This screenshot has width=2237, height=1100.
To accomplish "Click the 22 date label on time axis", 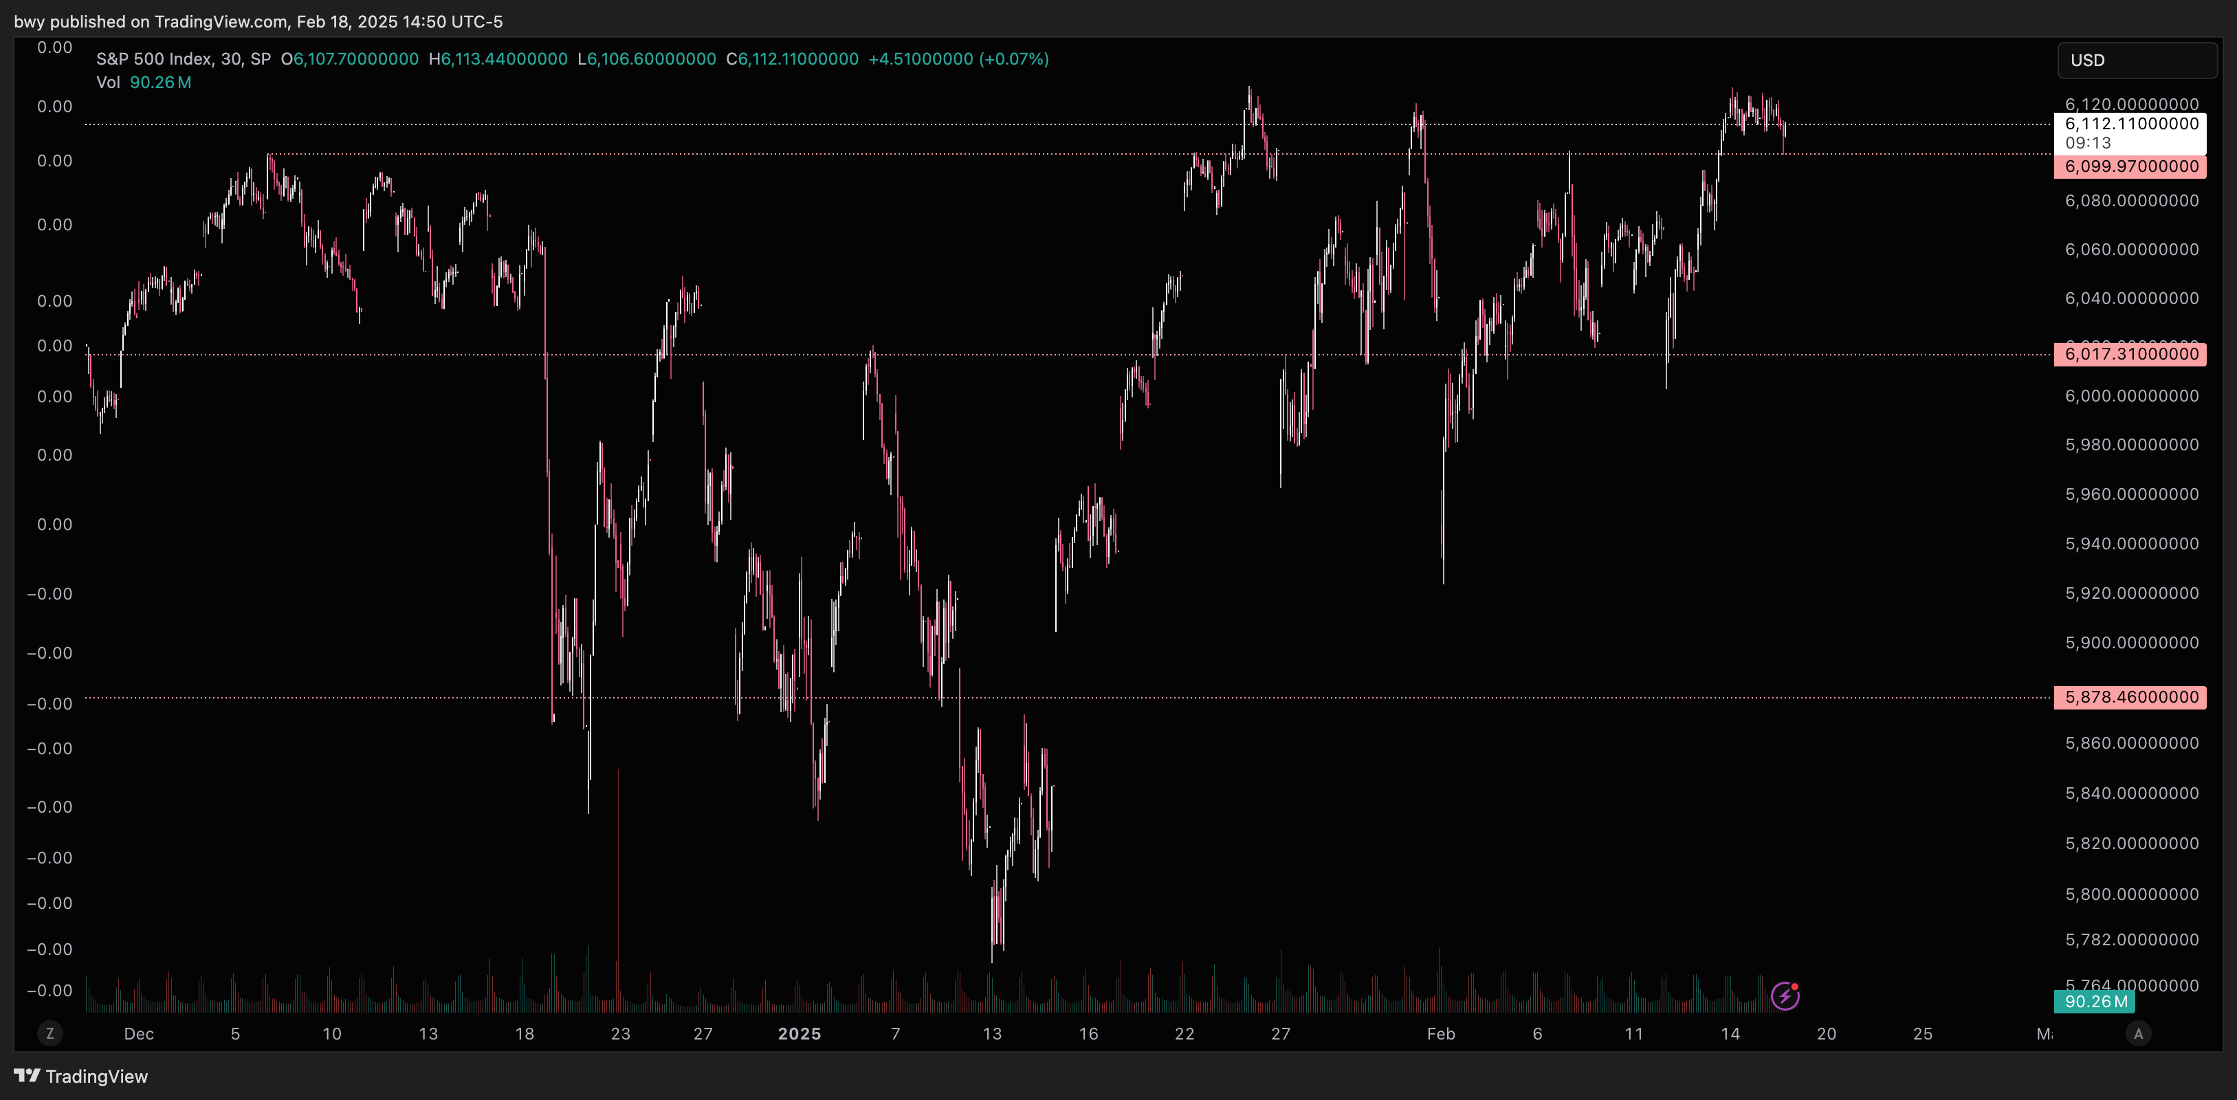I will click(1184, 1034).
